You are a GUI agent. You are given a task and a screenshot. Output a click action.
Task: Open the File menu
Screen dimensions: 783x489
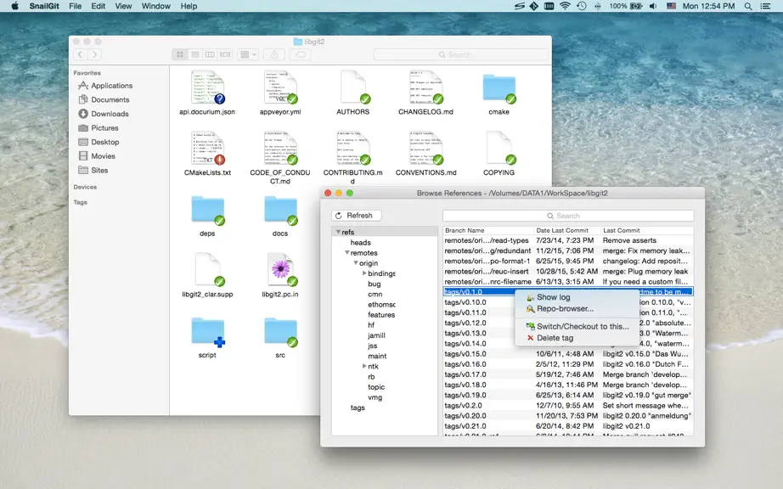pyautogui.click(x=75, y=6)
